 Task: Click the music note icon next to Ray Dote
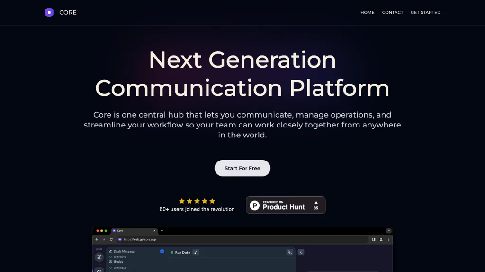coord(196,252)
